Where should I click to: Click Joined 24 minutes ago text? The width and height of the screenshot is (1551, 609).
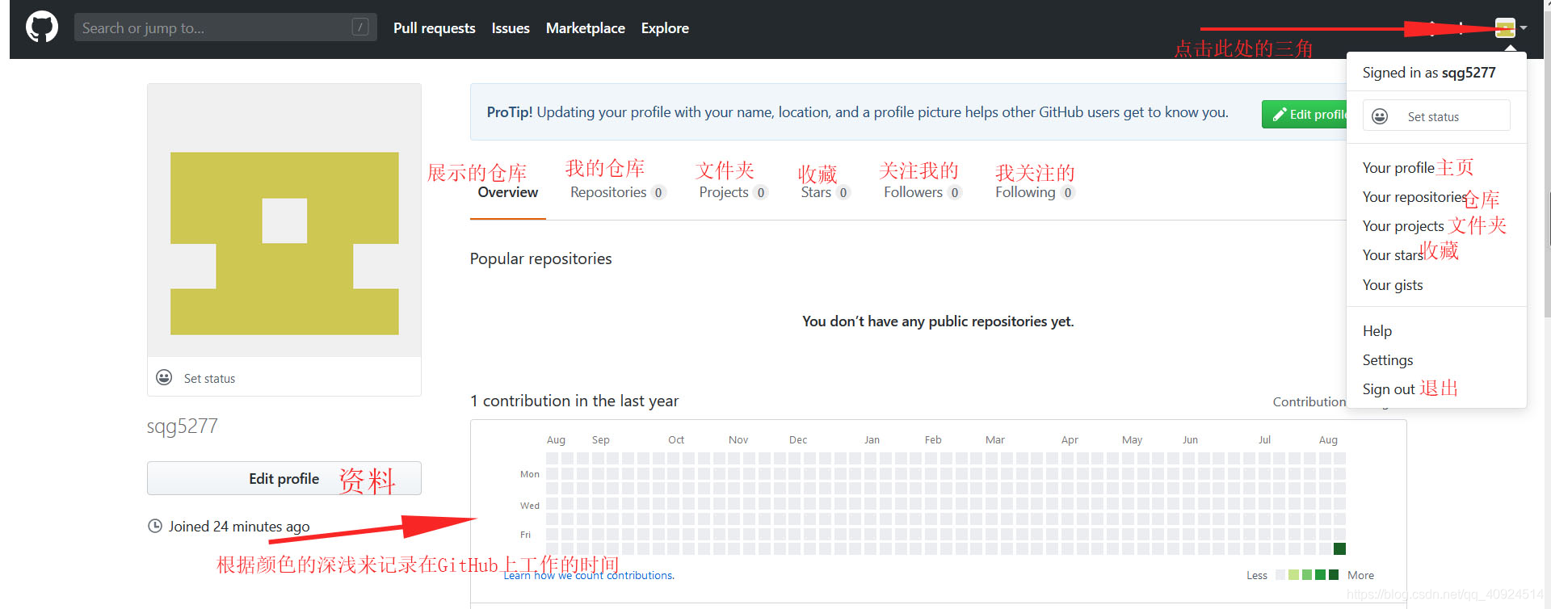click(x=239, y=527)
